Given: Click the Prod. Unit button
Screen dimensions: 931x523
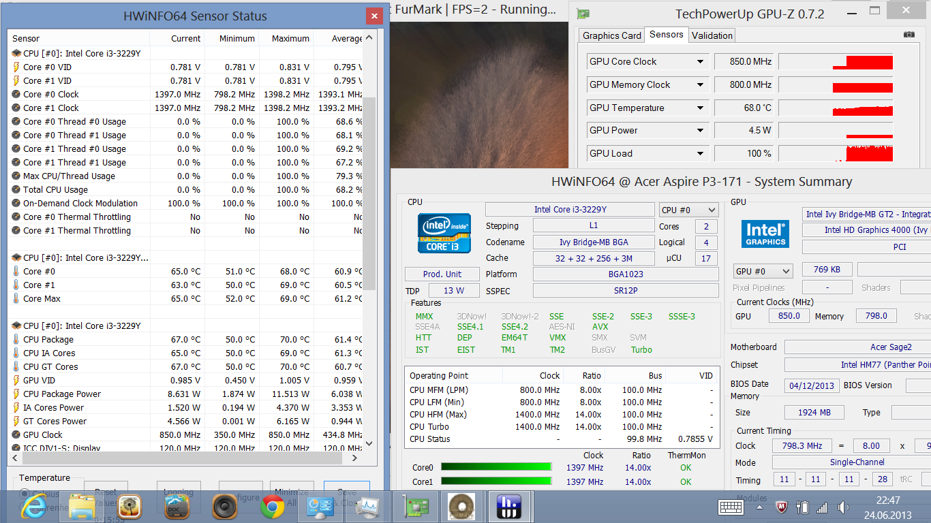Looking at the screenshot, I should point(442,274).
